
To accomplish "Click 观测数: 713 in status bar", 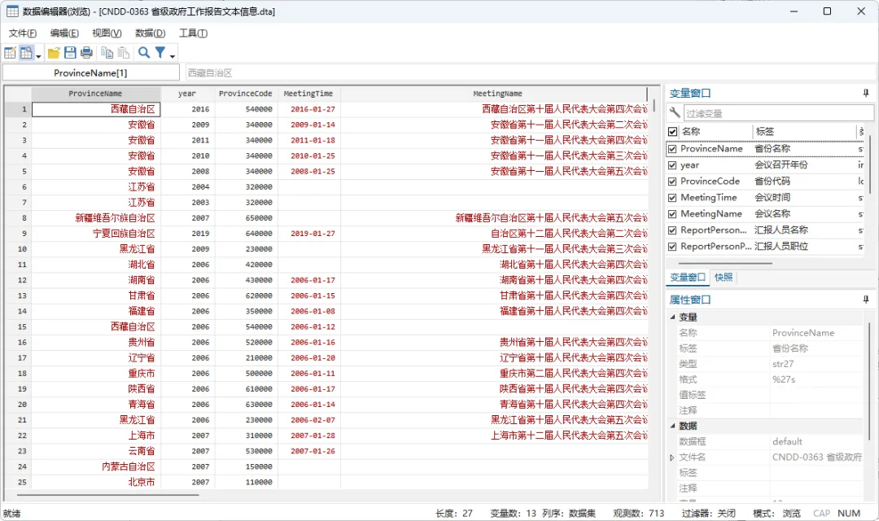I will [638, 513].
